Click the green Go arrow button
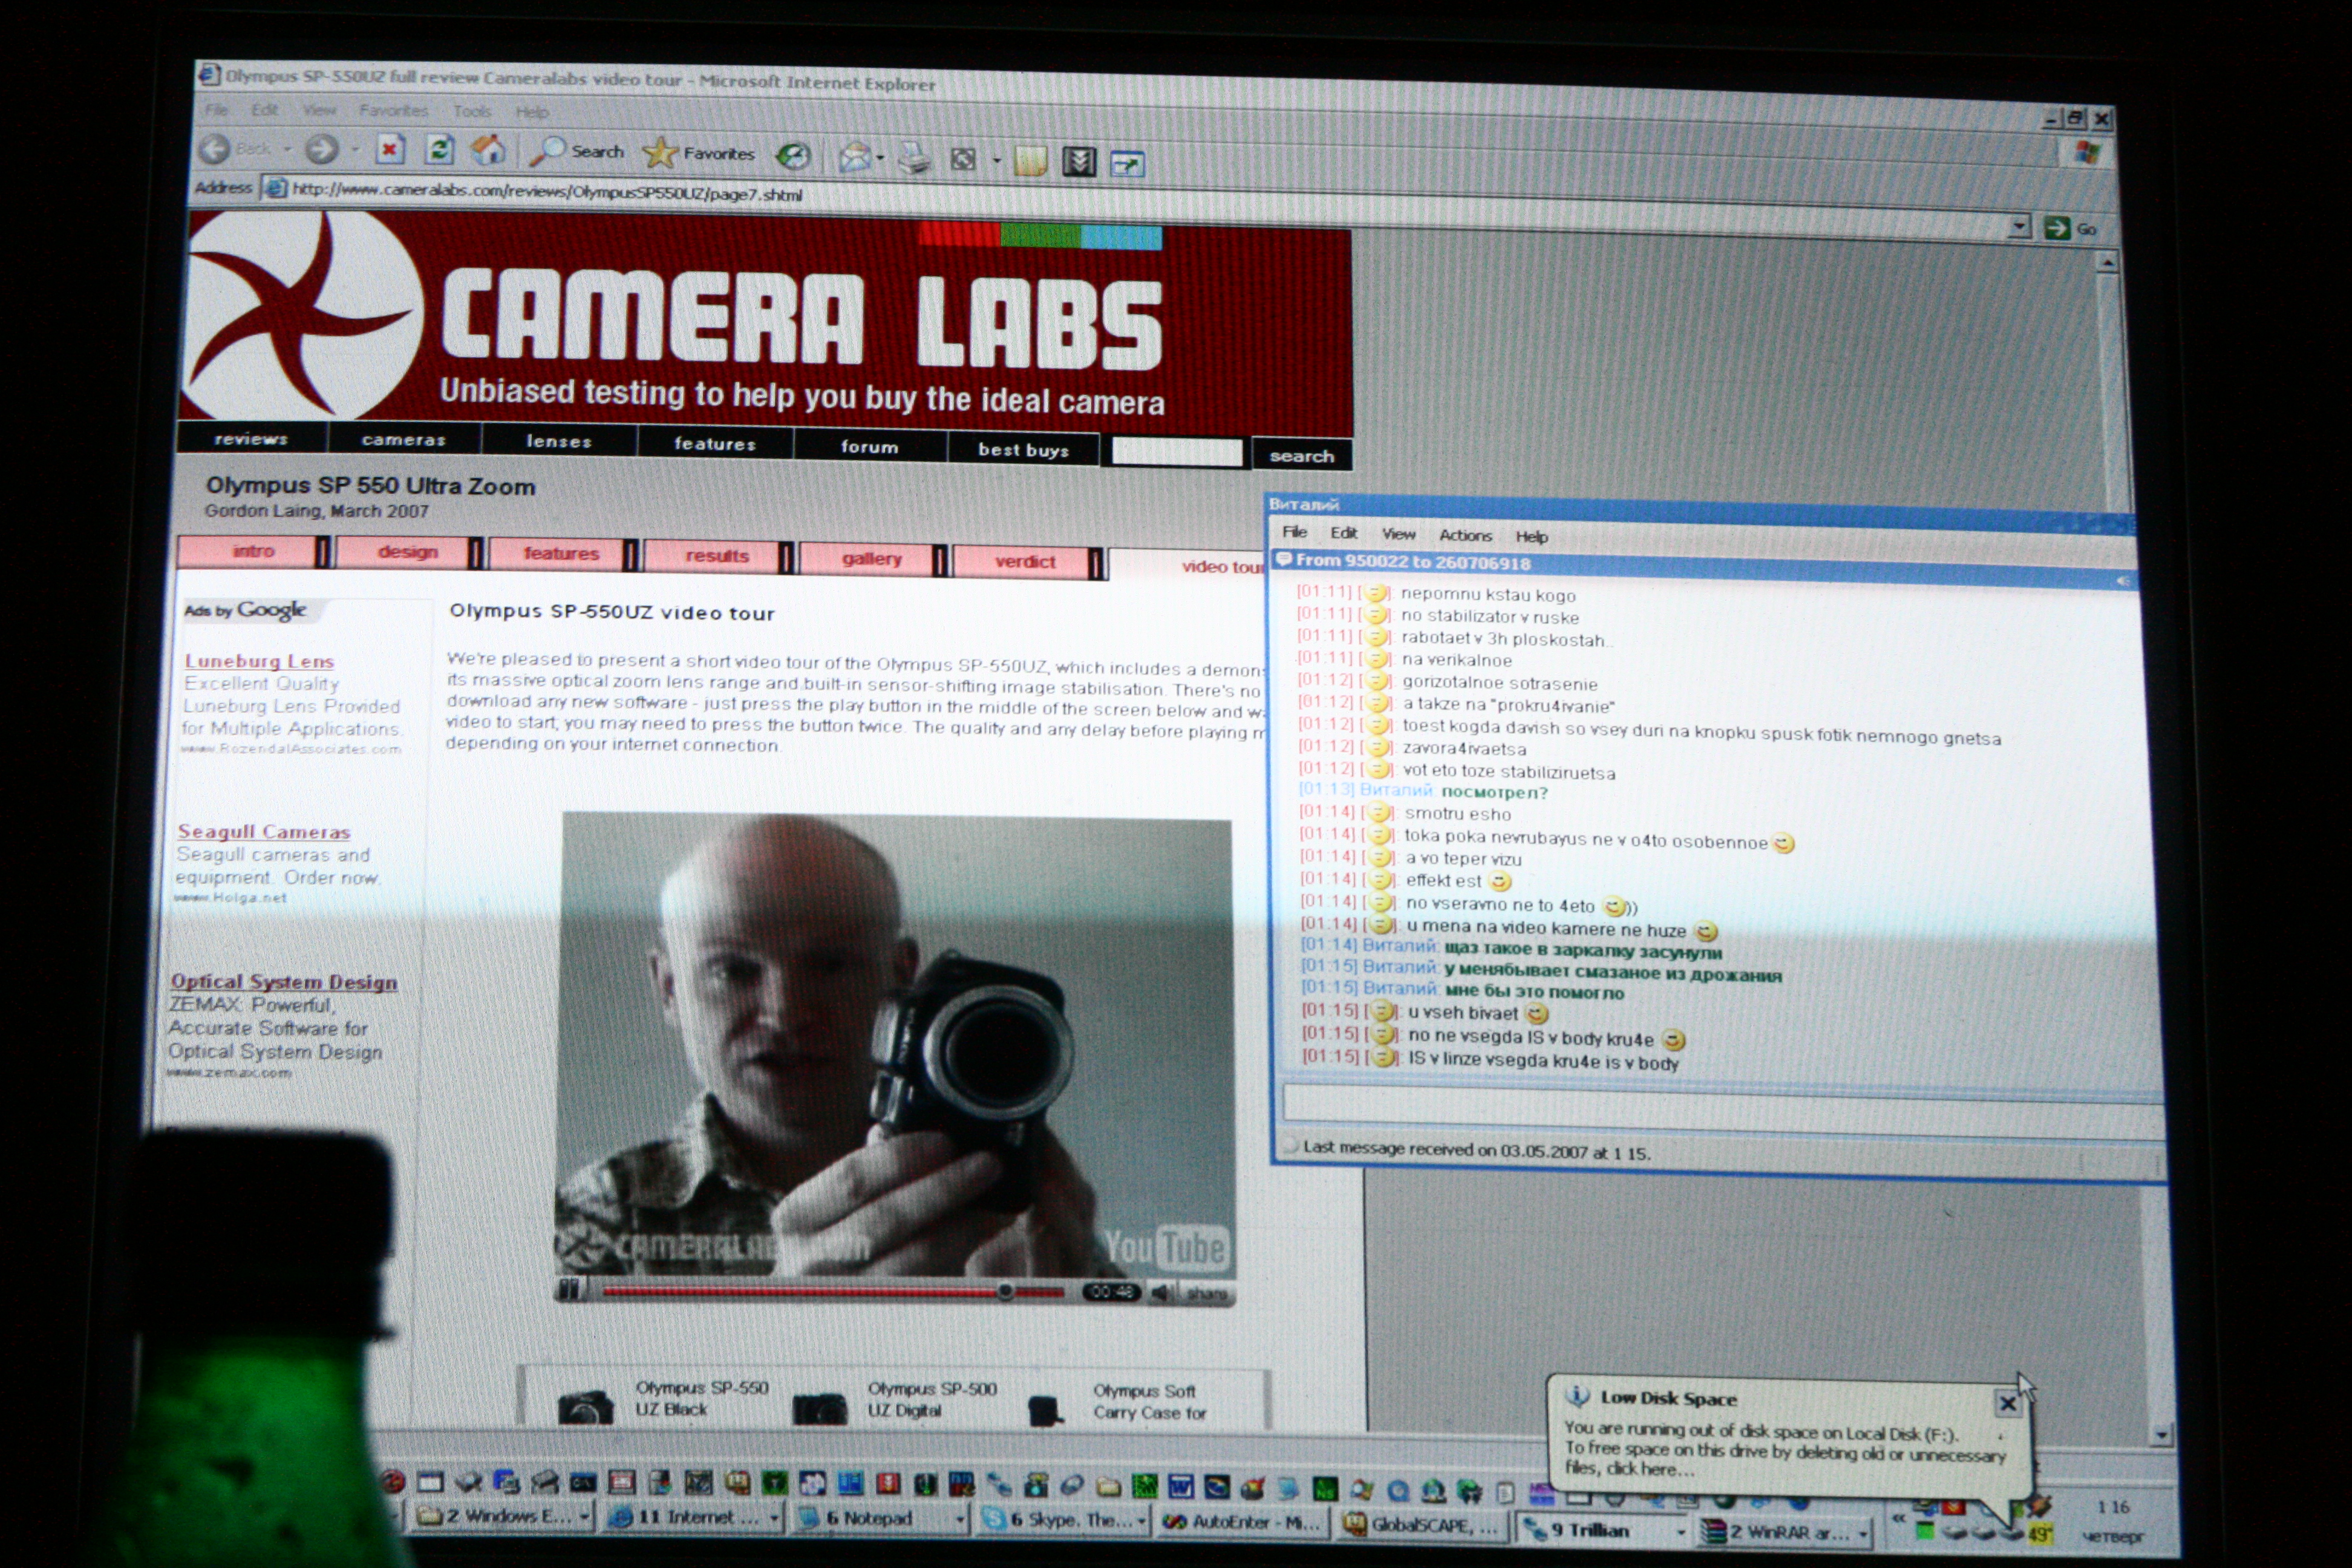 coord(2057,228)
